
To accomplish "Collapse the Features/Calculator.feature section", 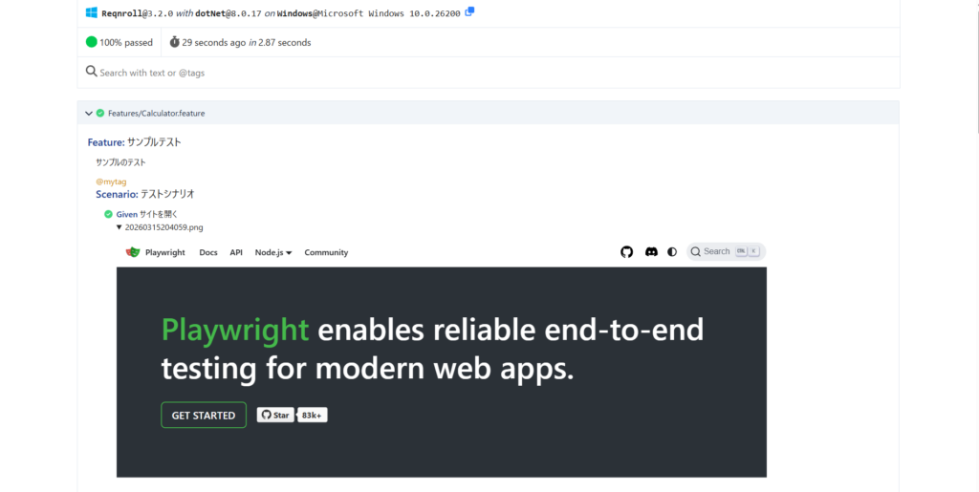I will click(89, 113).
